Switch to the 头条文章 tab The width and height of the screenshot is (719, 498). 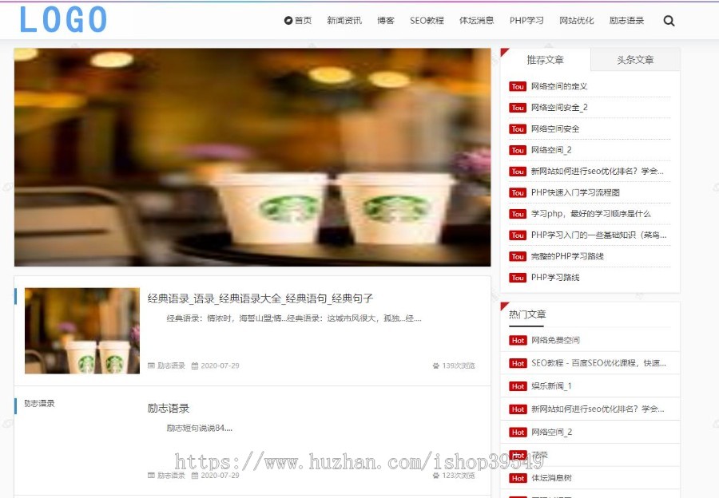[635, 60]
